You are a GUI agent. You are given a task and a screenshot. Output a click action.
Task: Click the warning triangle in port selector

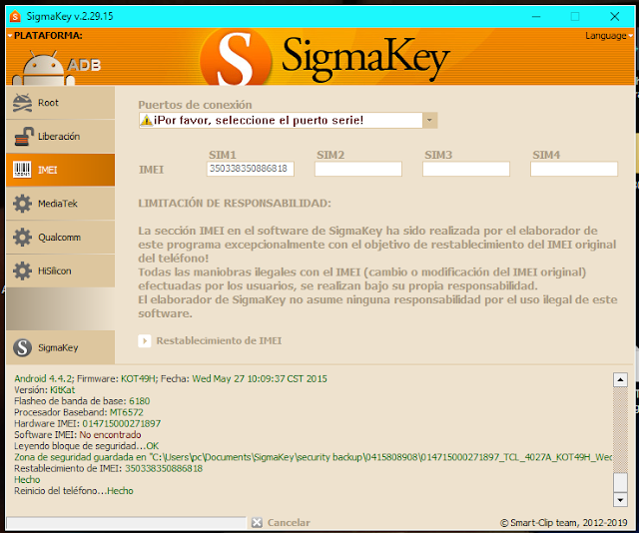pyautogui.click(x=146, y=120)
